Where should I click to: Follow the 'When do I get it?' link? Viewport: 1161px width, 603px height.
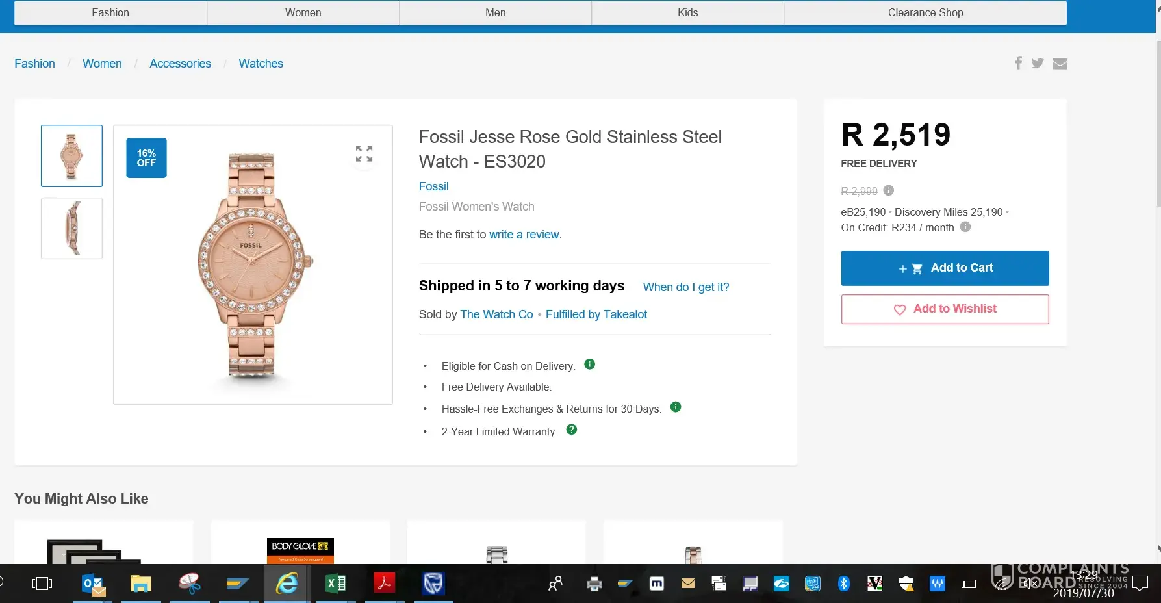(686, 287)
